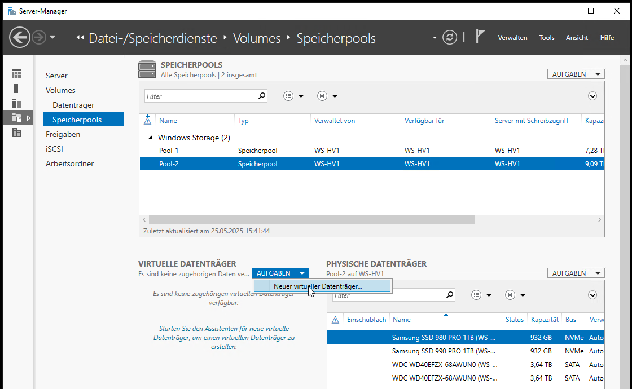Select Pool-2 row
The image size is (632, 389).
coord(372,164)
